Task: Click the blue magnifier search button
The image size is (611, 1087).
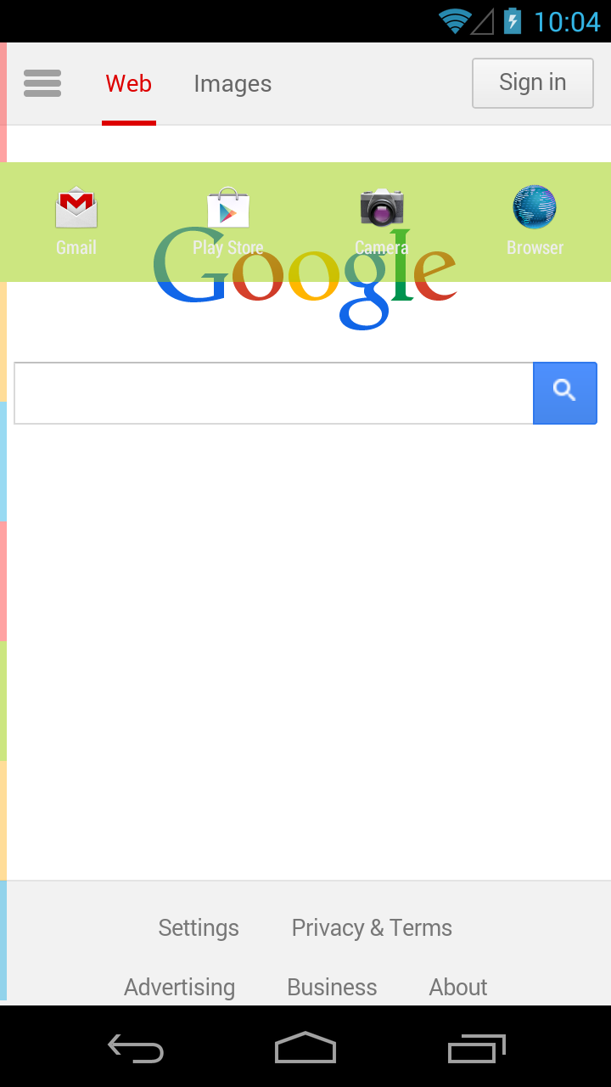Action: point(565,393)
